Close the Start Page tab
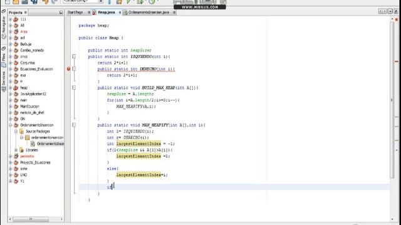 pos(89,12)
